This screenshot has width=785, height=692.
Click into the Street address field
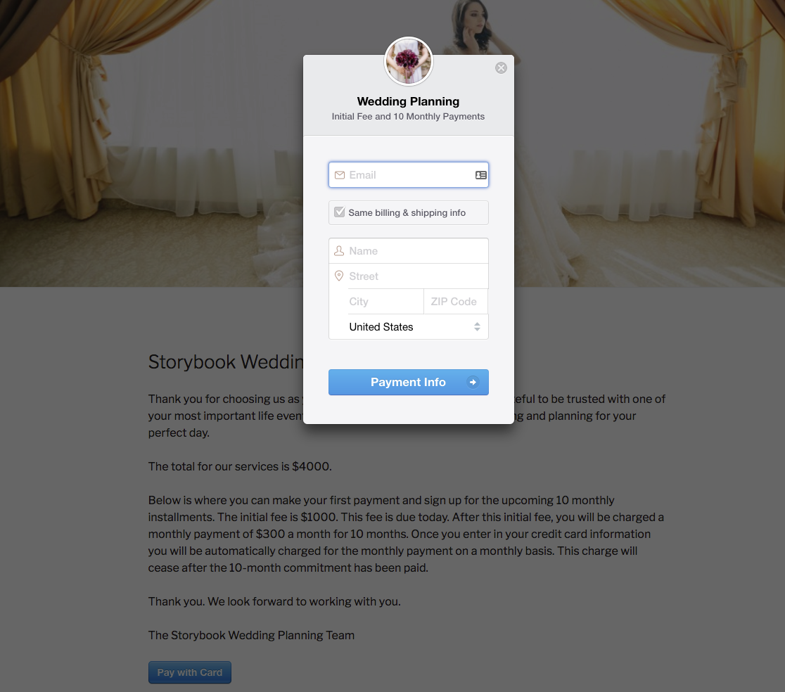pos(409,276)
